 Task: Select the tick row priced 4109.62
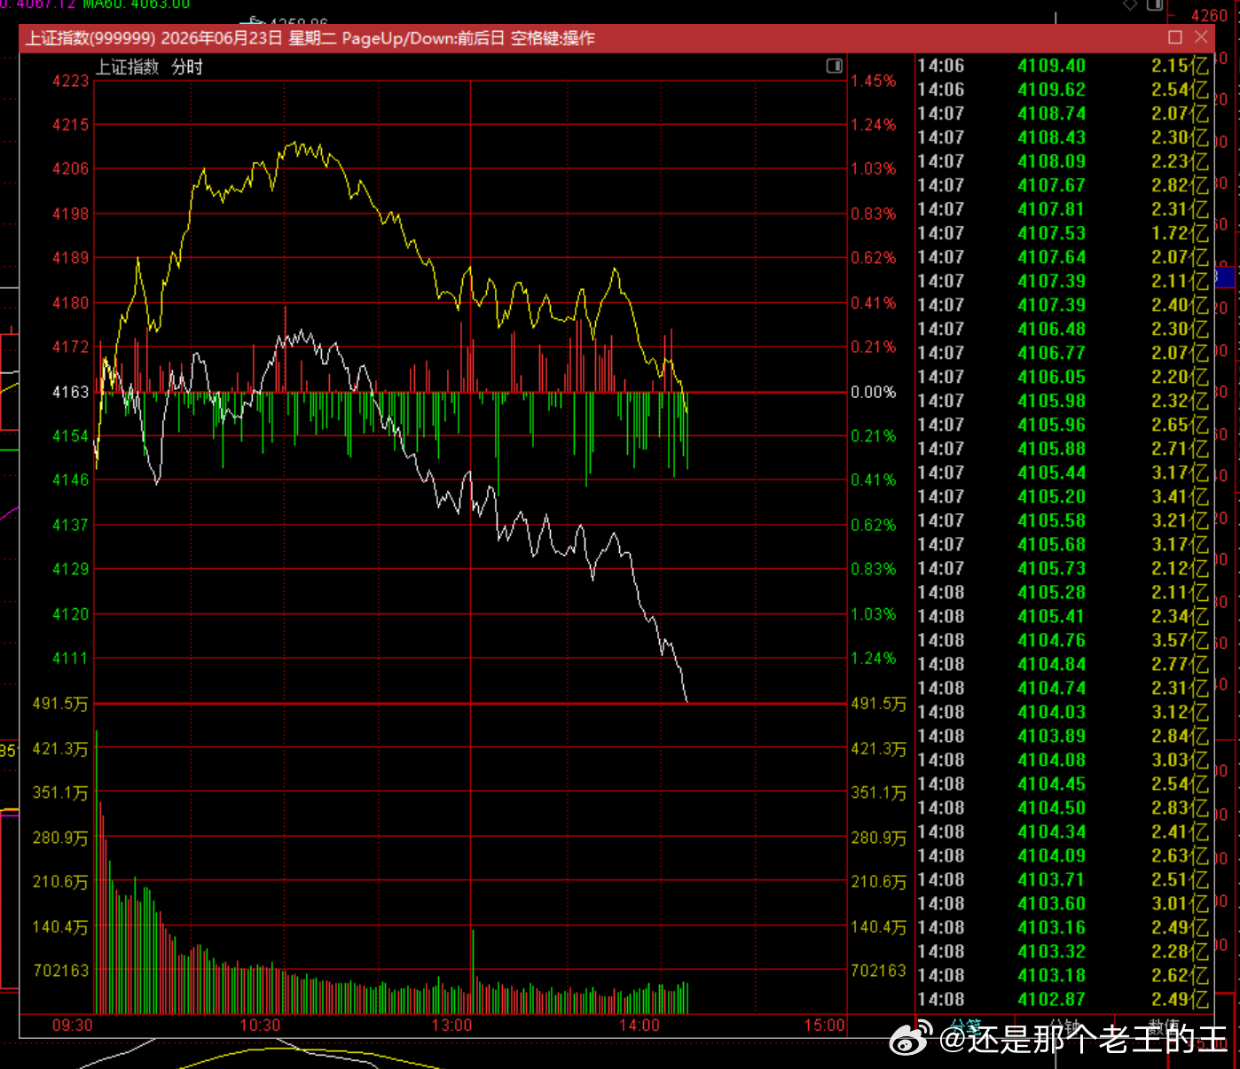point(1063,90)
